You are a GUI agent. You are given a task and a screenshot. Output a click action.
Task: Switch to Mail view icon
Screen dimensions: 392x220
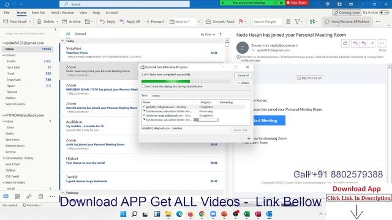tap(6, 197)
